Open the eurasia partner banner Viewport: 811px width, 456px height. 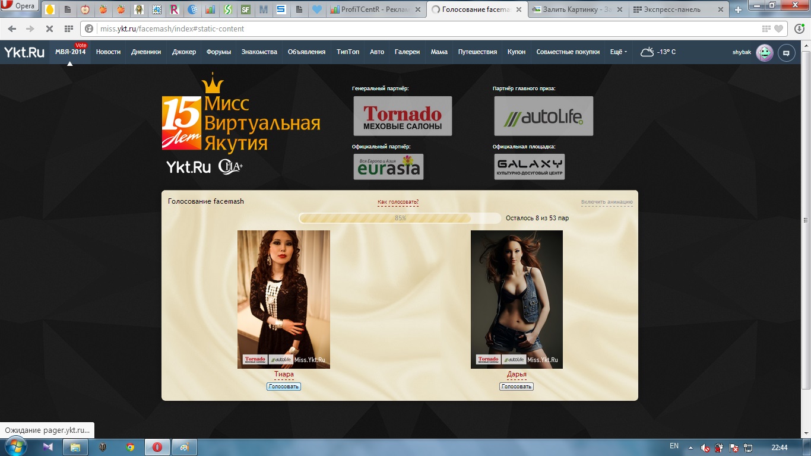388,167
